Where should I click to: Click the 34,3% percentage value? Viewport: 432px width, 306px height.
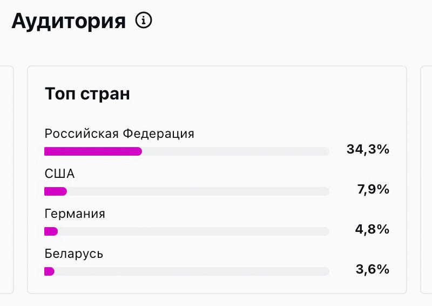click(368, 150)
